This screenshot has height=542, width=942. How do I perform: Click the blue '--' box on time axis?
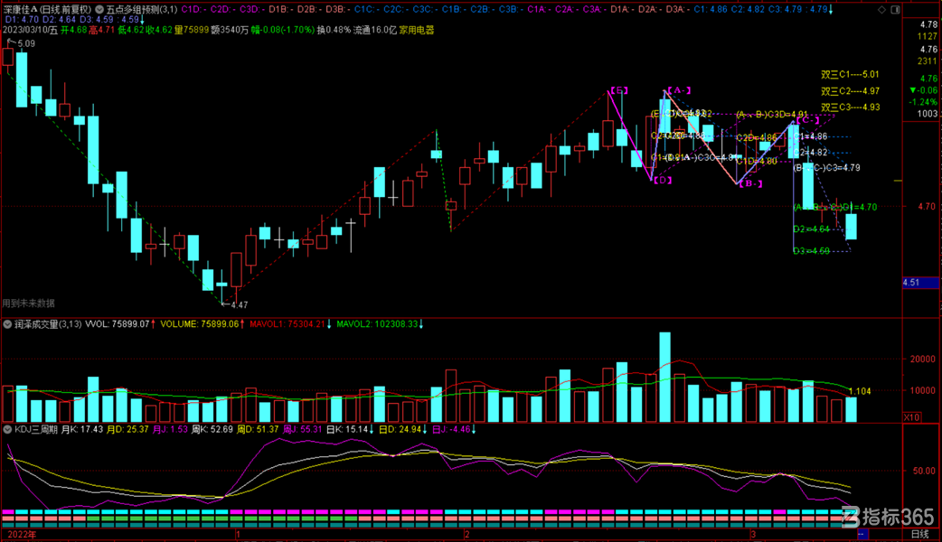coord(862,534)
